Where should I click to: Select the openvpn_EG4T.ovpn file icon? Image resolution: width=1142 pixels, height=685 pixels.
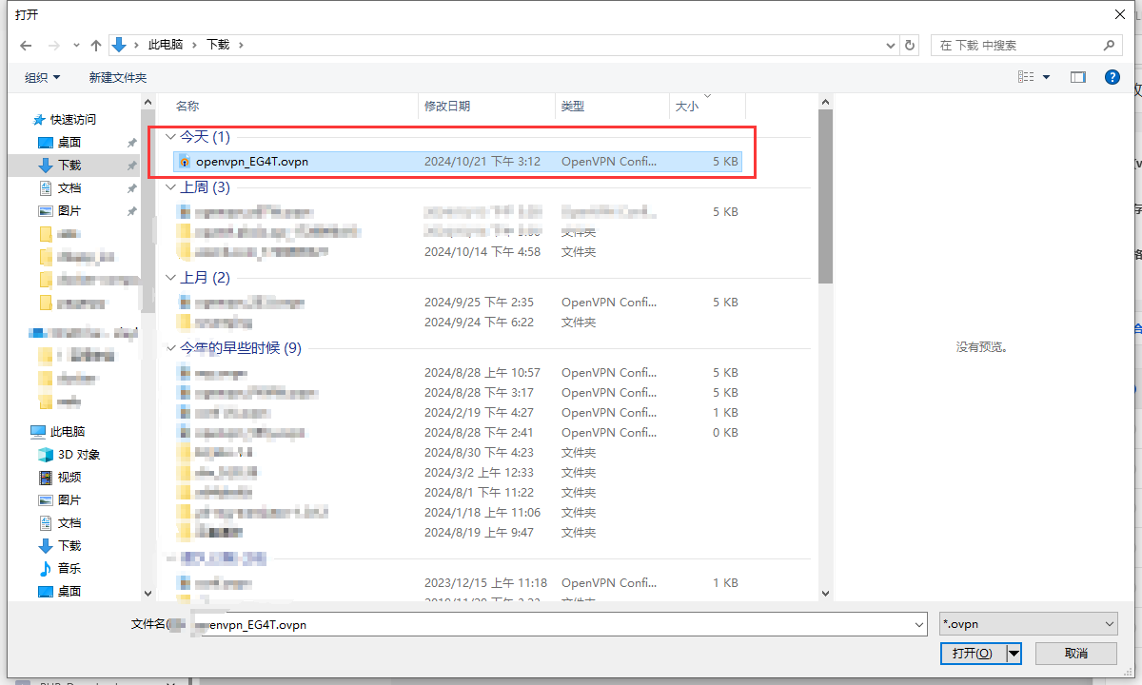pyautogui.click(x=185, y=162)
